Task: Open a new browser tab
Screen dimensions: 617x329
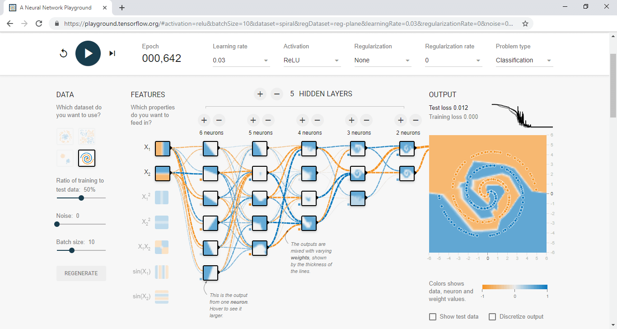Action: 122,8
